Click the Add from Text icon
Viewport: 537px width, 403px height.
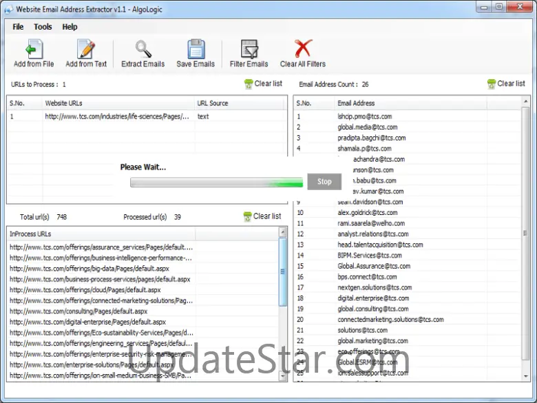point(86,50)
